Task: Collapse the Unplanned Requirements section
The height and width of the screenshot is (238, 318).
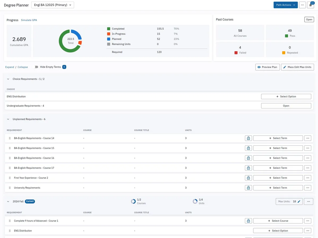Action: (8, 119)
